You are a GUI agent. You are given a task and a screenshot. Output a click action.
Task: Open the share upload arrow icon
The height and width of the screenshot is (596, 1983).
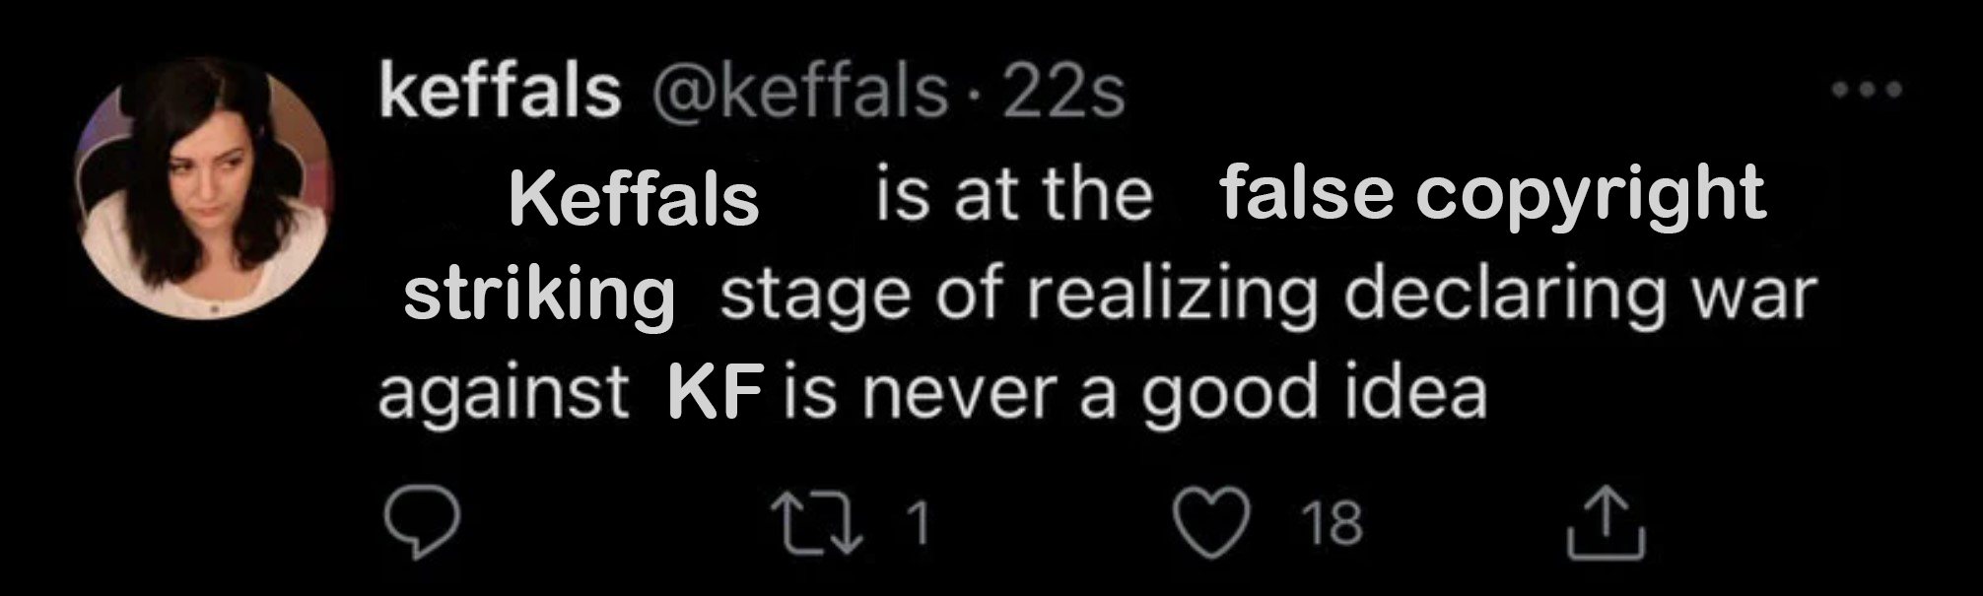(1606, 523)
